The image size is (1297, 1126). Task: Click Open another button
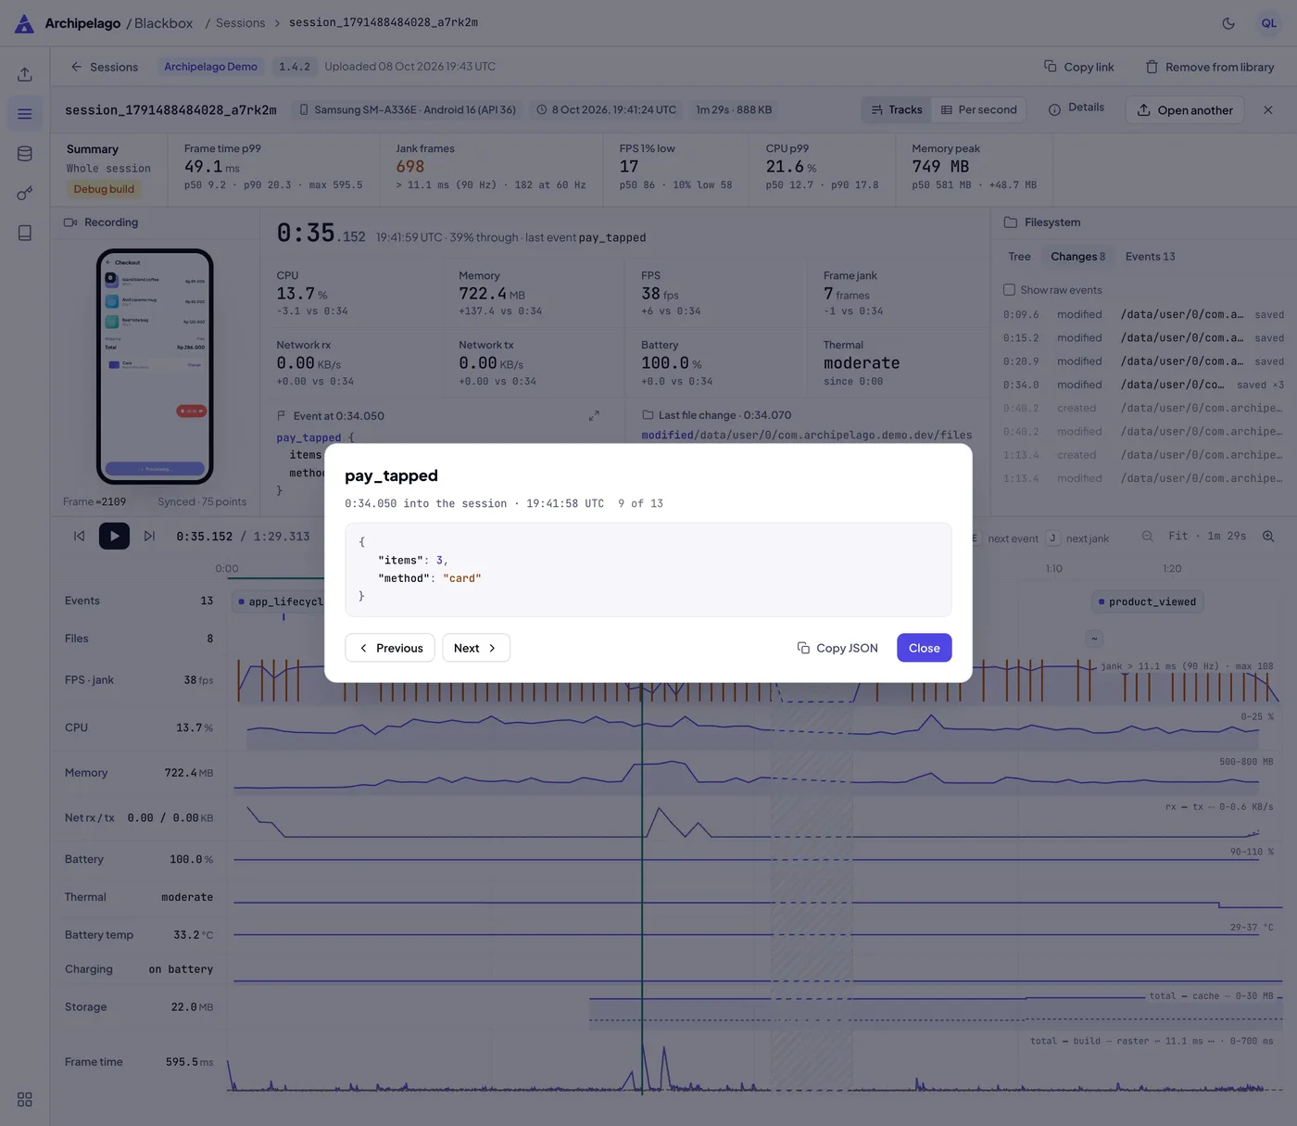click(x=1185, y=110)
